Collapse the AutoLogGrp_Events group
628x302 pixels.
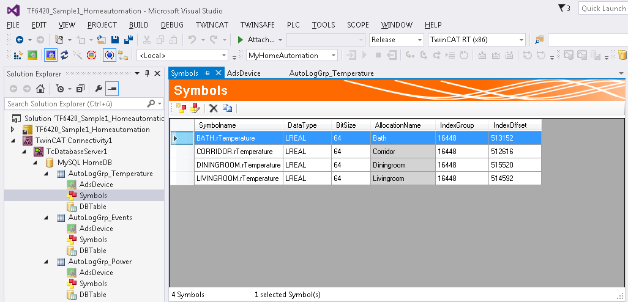tap(46, 217)
